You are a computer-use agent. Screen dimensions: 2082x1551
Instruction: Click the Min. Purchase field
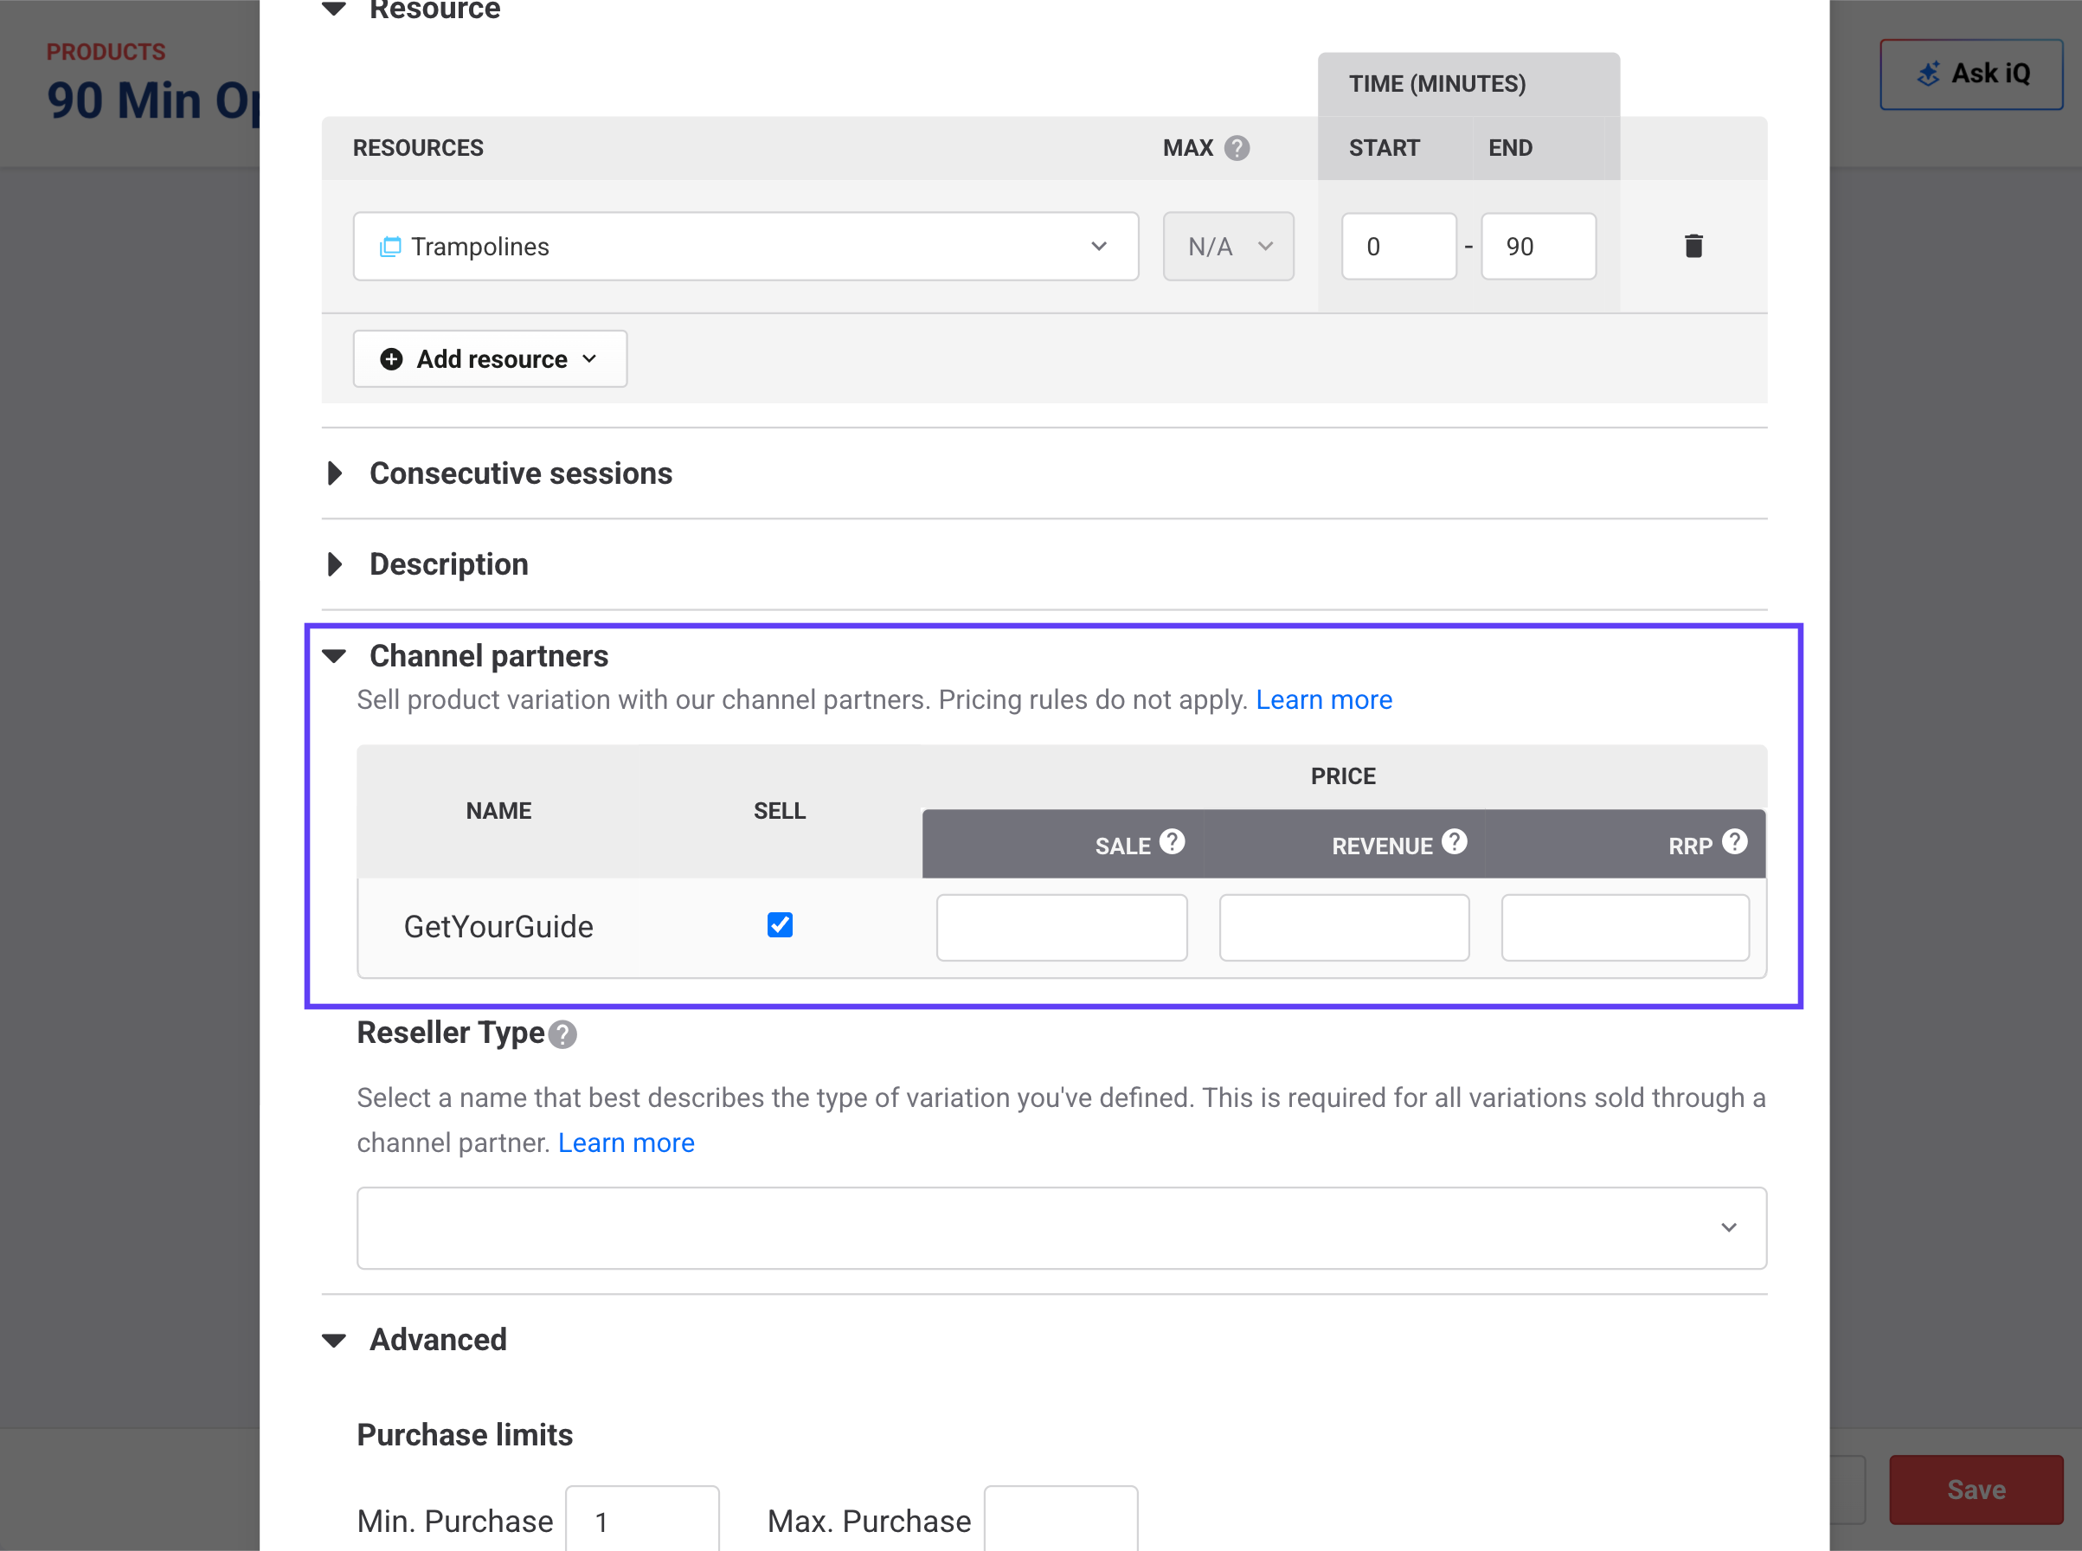click(x=642, y=1519)
